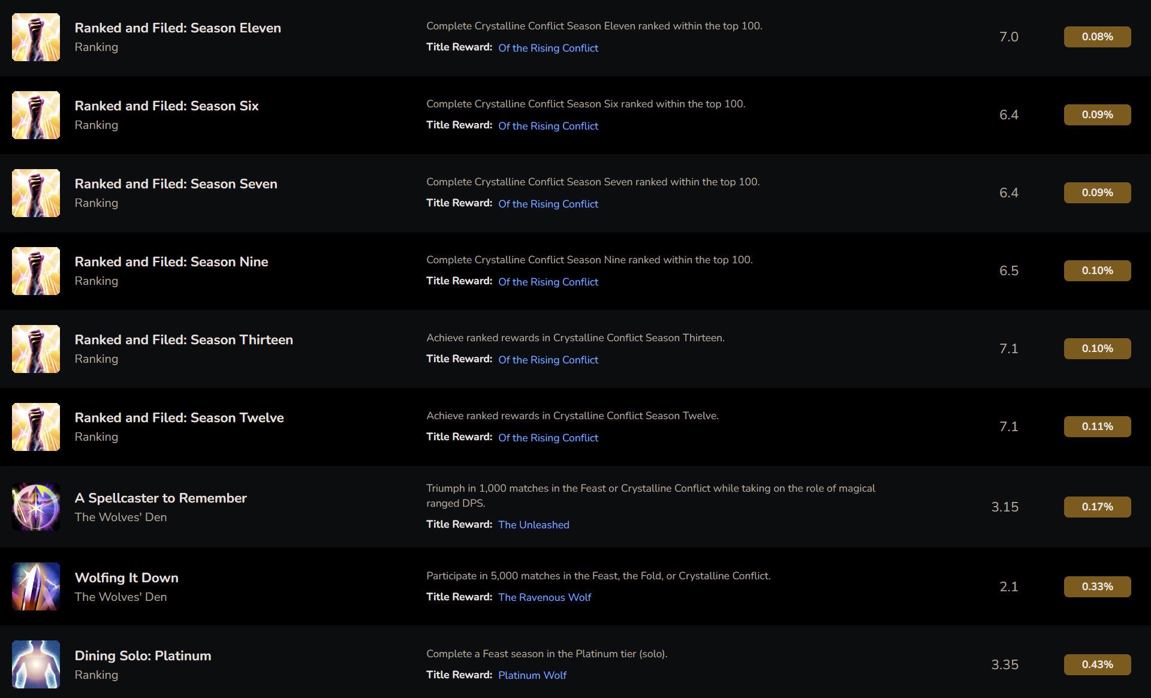Select patch 6.5 in Season Nine row
The image size is (1151, 698).
tap(1009, 270)
